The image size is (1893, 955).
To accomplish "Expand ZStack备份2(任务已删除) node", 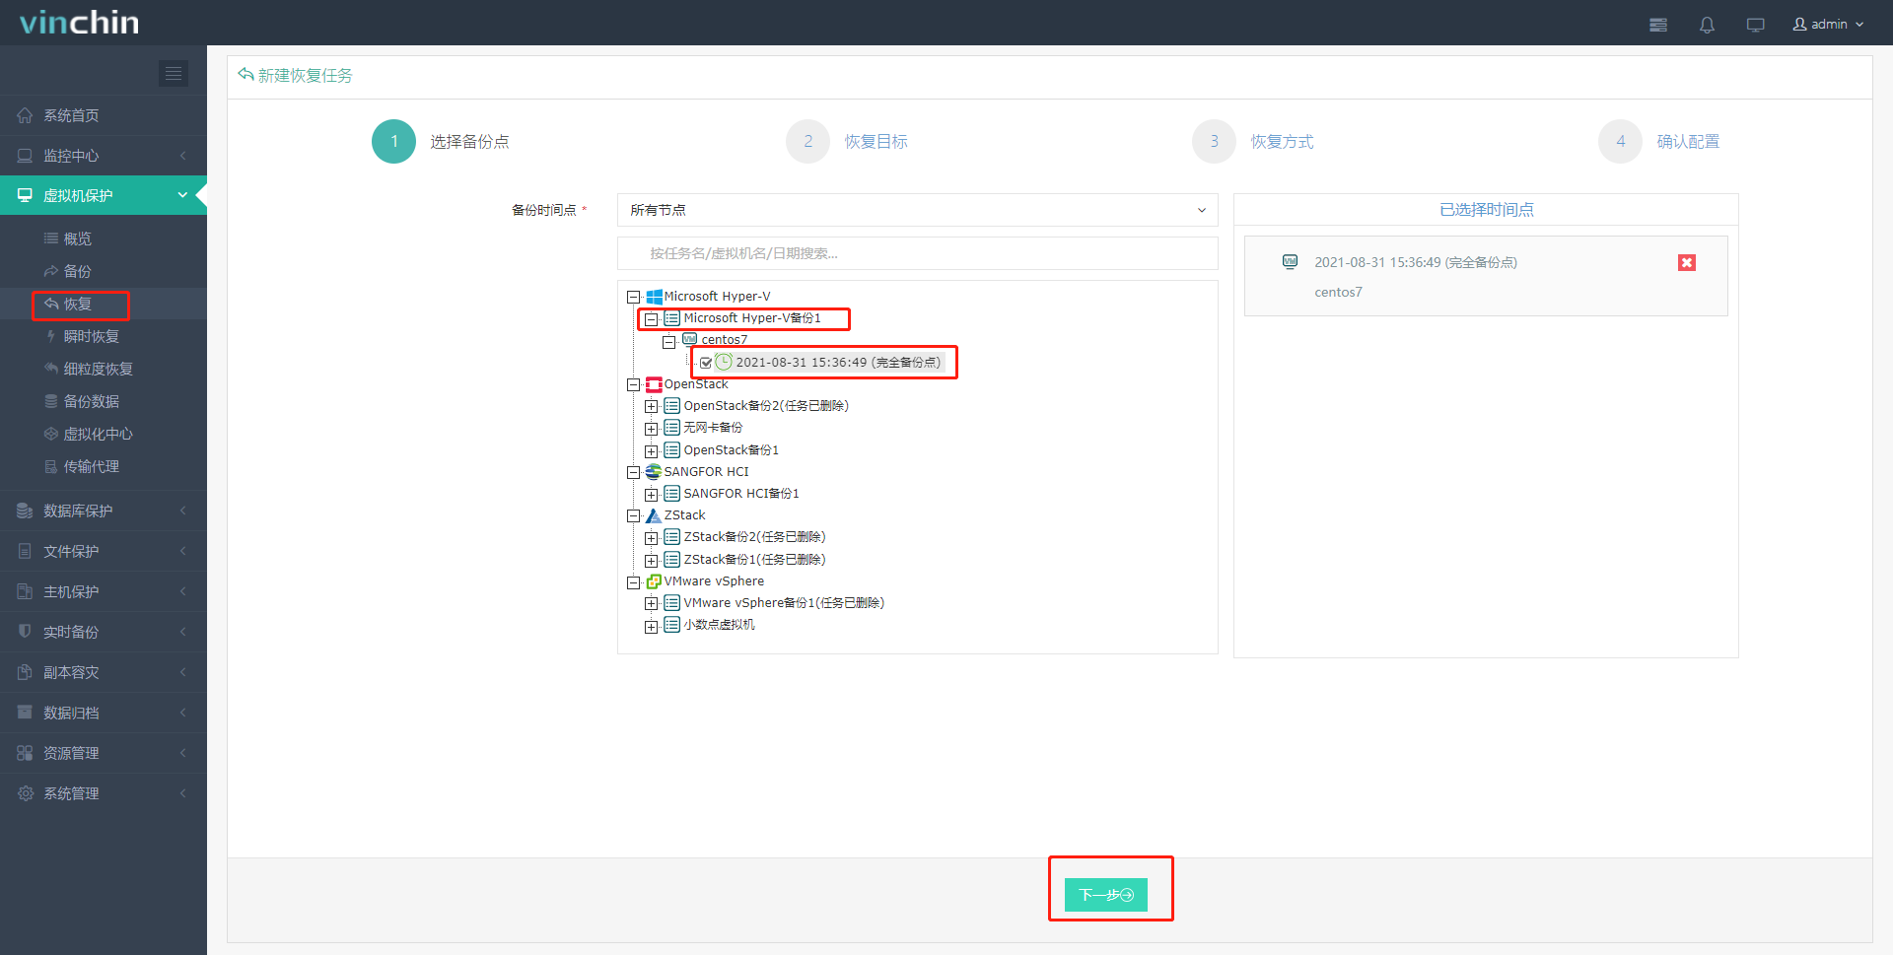I will tap(652, 538).
